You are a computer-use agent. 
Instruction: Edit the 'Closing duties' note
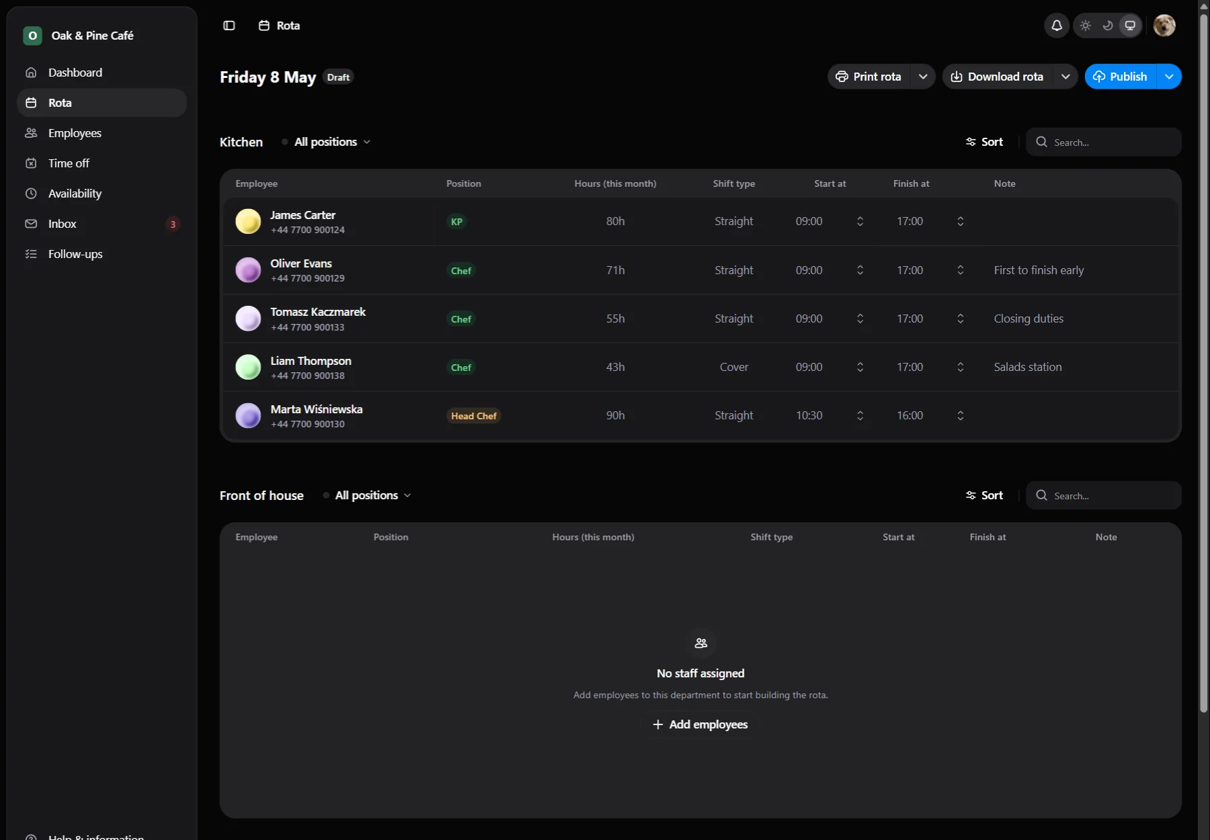1028,319
